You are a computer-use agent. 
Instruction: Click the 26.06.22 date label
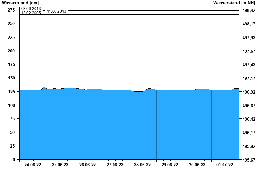tap(88, 165)
